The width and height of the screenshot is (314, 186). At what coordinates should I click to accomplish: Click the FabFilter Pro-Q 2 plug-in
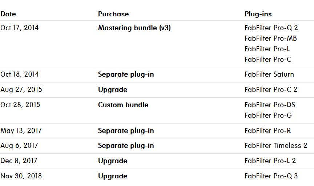point(271,28)
